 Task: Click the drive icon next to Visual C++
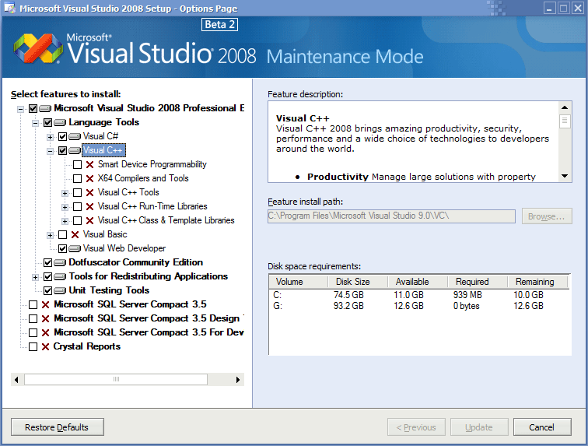[x=75, y=150]
